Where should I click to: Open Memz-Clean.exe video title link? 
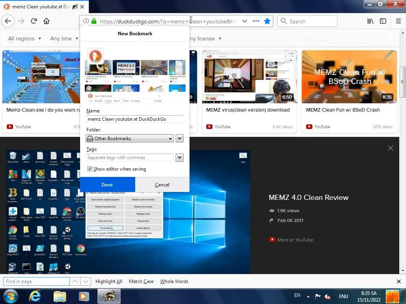(43, 110)
